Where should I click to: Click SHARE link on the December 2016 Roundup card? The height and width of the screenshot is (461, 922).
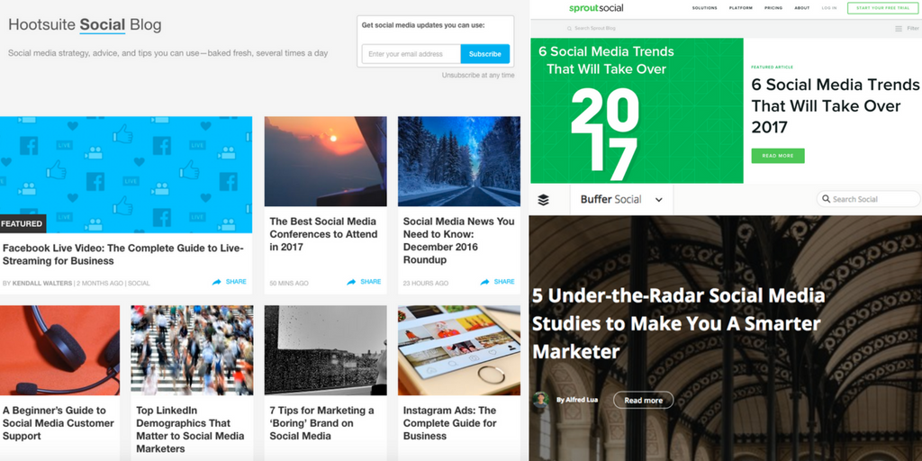tap(504, 282)
